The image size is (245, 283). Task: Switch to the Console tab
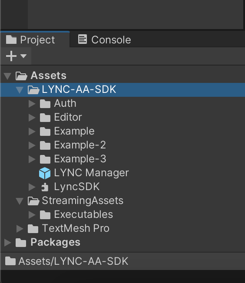(104, 39)
